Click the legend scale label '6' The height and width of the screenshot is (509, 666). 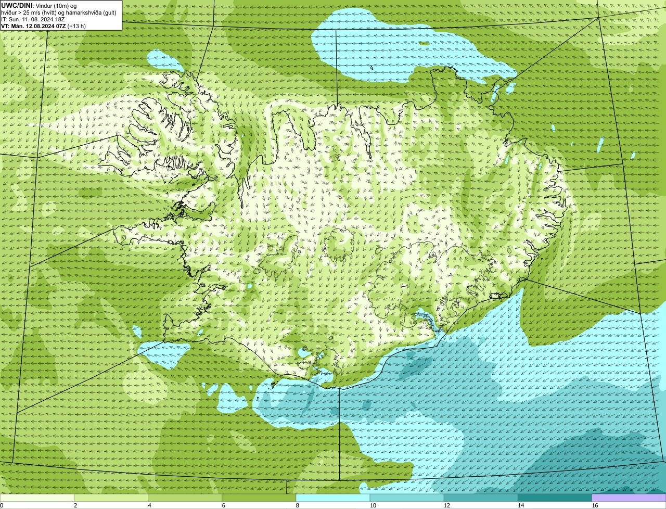pyautogui.click(x=224, y=505)
